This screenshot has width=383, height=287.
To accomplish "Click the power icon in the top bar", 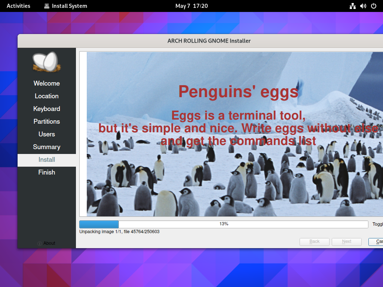I will [374, 6].
